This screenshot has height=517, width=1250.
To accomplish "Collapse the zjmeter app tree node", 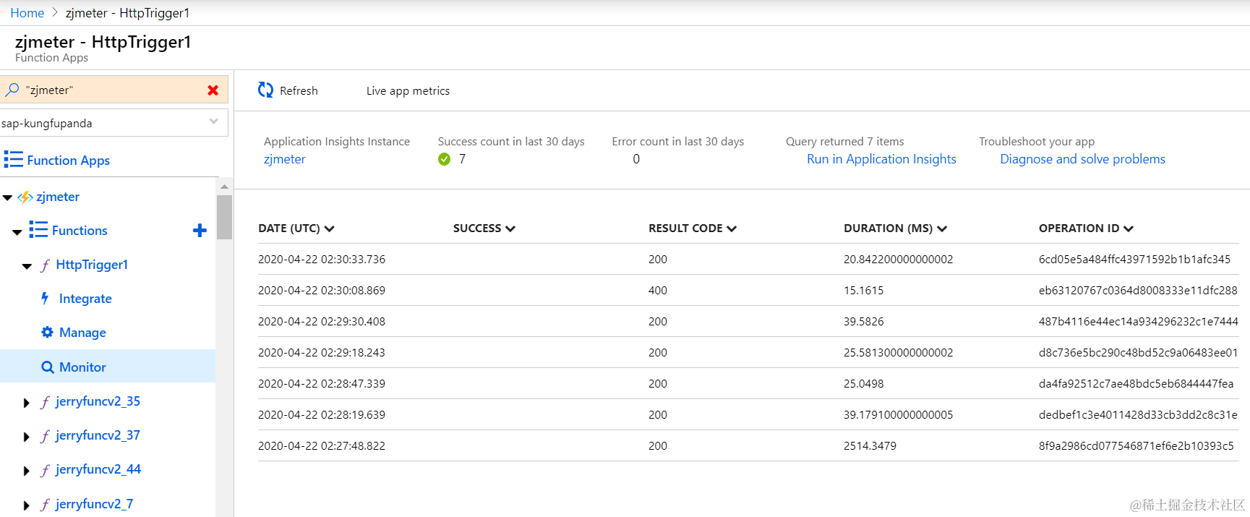I will (x=7, y=197).
